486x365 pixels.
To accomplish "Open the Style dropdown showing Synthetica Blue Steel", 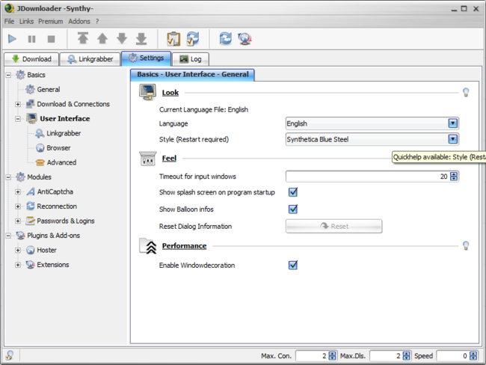I will click(x=372, y=139).
